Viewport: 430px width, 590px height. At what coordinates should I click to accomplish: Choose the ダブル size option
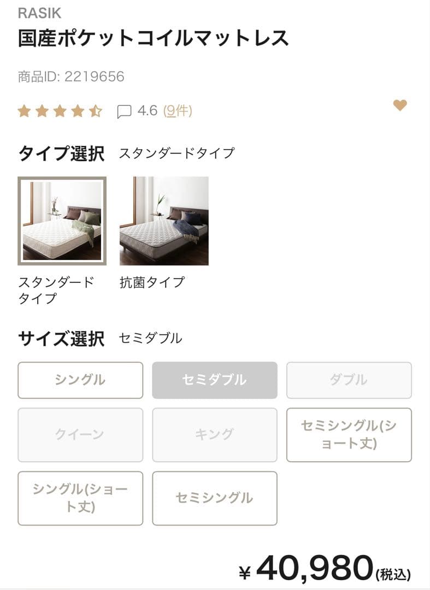click(x=349, y=380)
